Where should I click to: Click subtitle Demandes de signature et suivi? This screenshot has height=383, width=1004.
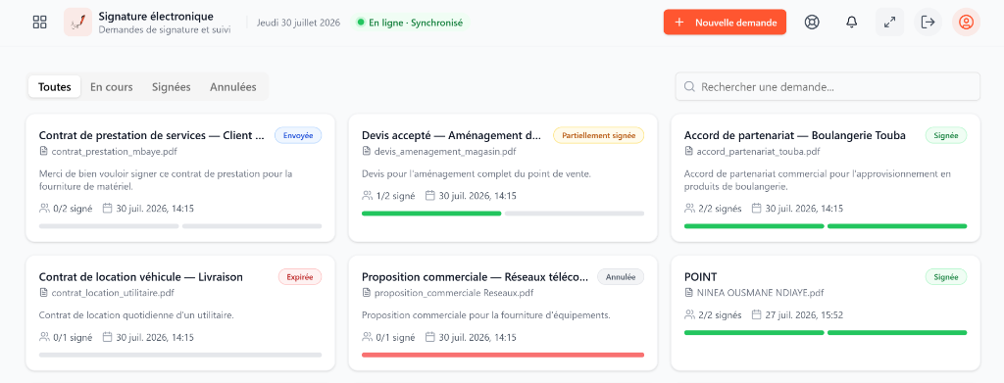tap(164, 29)
